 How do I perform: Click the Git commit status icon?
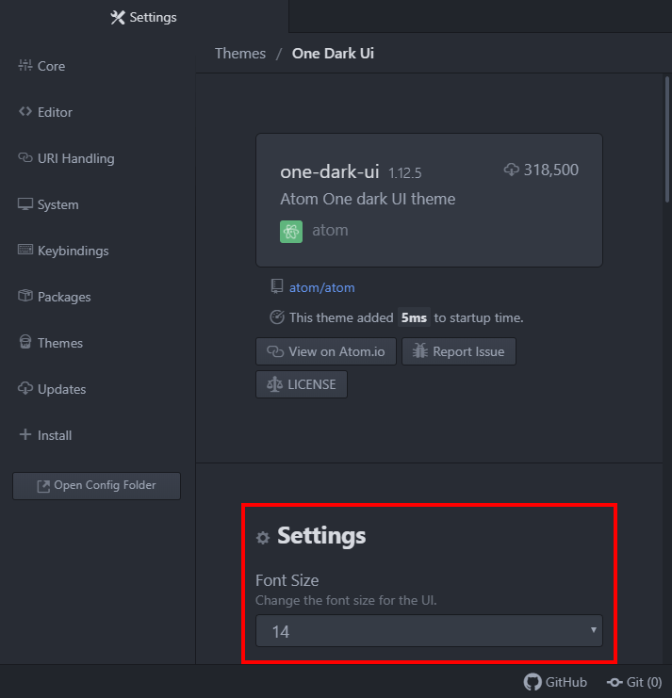coord(615,682)
